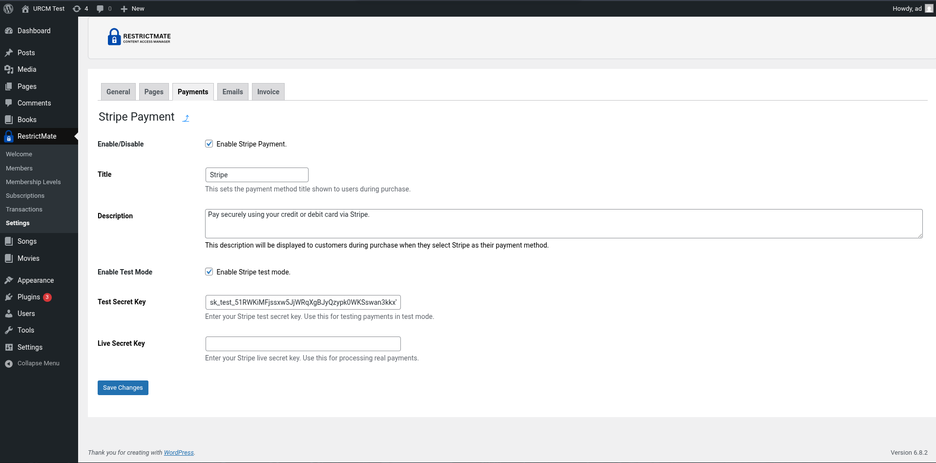Open the Invoice tab
This screenshot has height=463, width=936.
pos(268,92)
